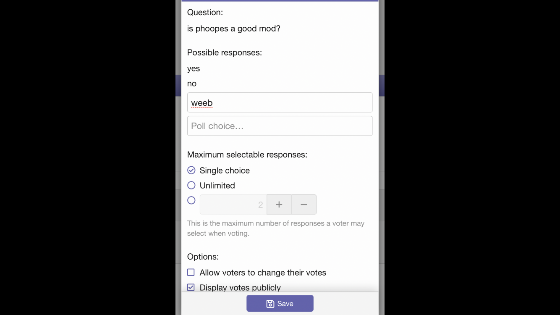Click the "yes" poll response
Screen dimensions: 560x315
click(x=194, y=68)
